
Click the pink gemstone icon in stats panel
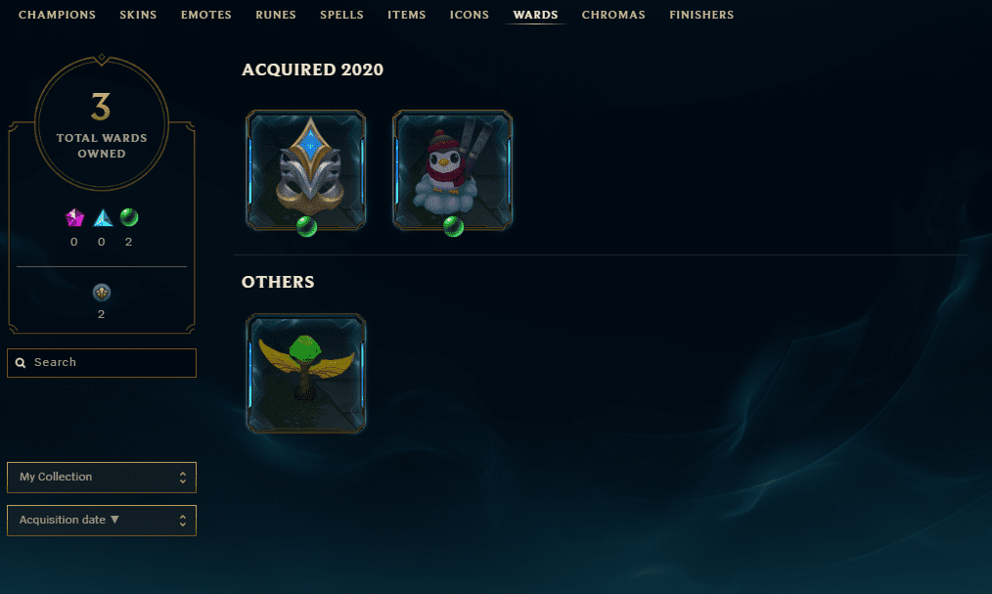(x=74, y=217)
